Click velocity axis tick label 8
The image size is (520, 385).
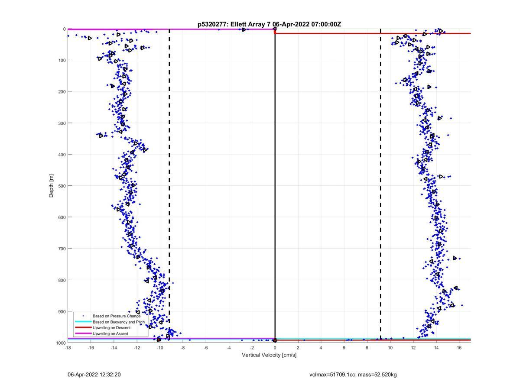[367, 348]
